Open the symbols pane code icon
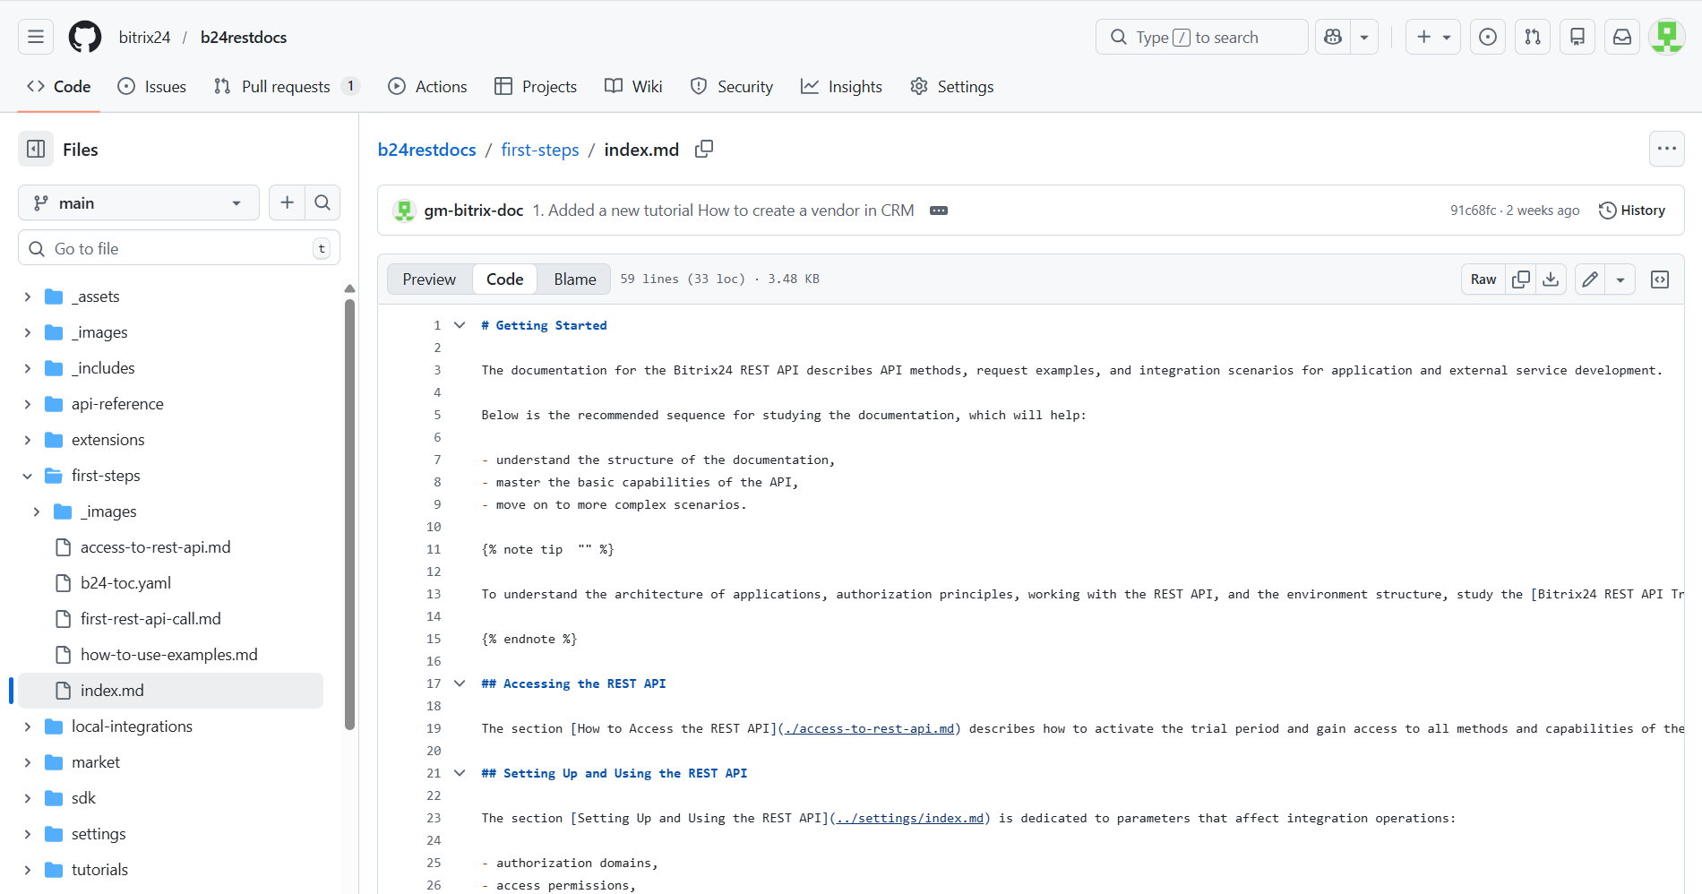This screenshot has width=1702, height=894. click(x=1659, y=279)
